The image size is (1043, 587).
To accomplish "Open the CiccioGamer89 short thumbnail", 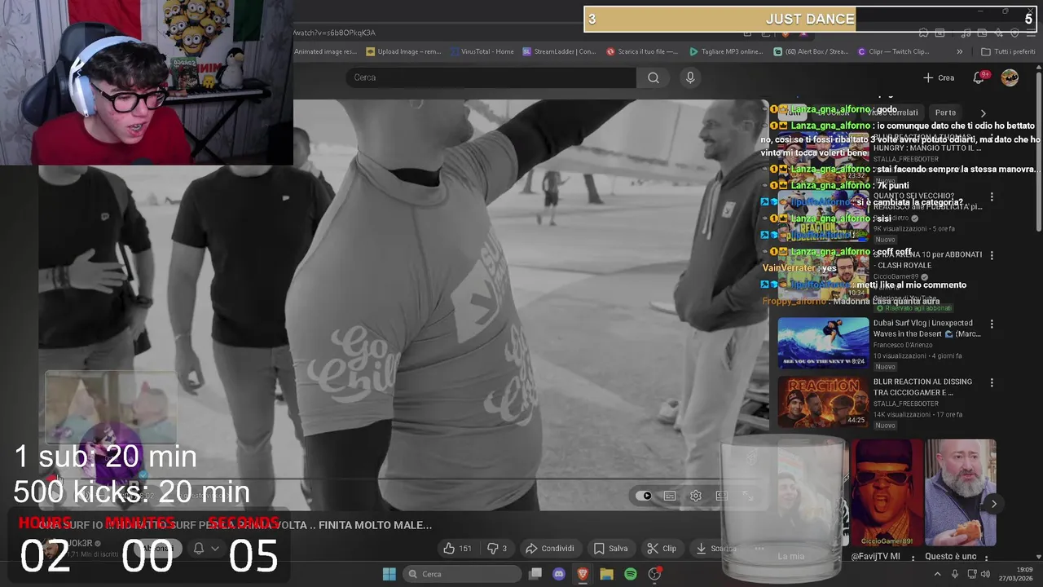I will [x=886, y=492].
